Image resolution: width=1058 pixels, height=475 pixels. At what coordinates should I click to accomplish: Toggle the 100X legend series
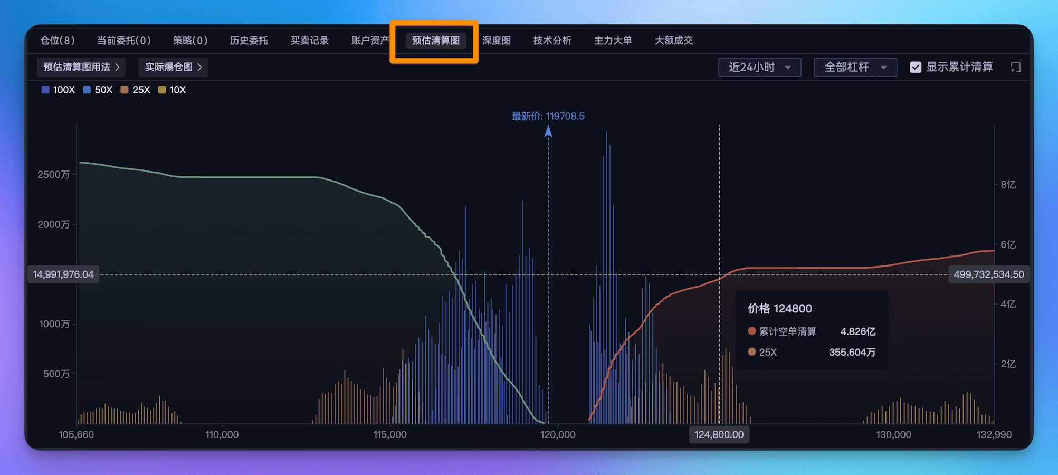(x=59, y=90)
